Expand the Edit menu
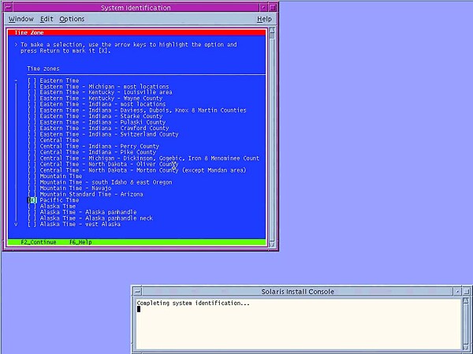 [47, 19]
